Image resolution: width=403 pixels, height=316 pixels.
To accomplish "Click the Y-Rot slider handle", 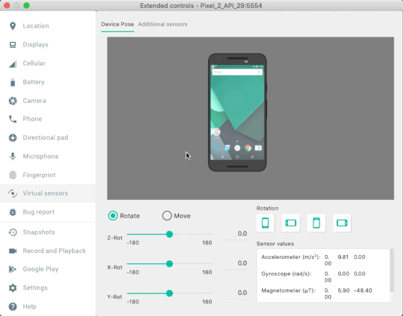I will coord(169,293).
